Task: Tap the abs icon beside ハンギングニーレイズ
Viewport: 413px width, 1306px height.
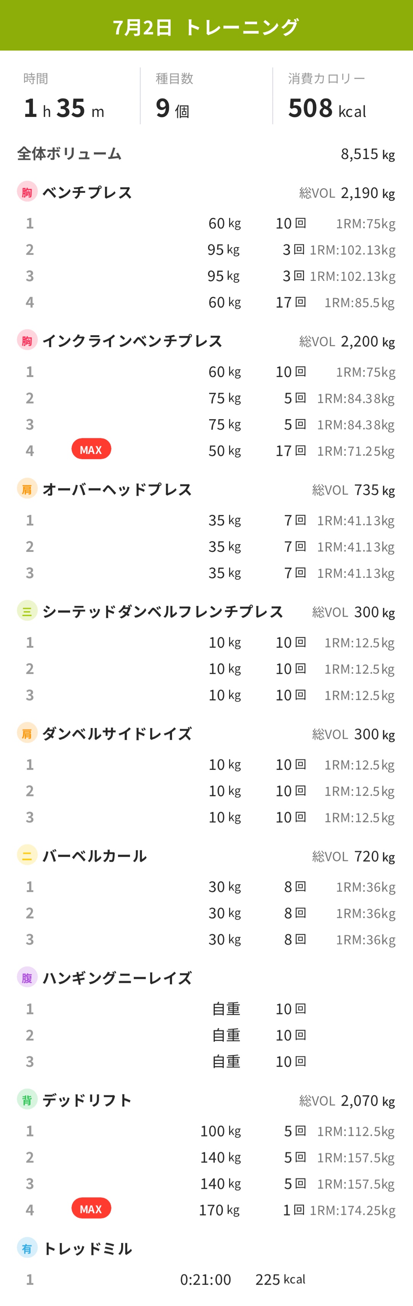Action: (x=27, y=978)
